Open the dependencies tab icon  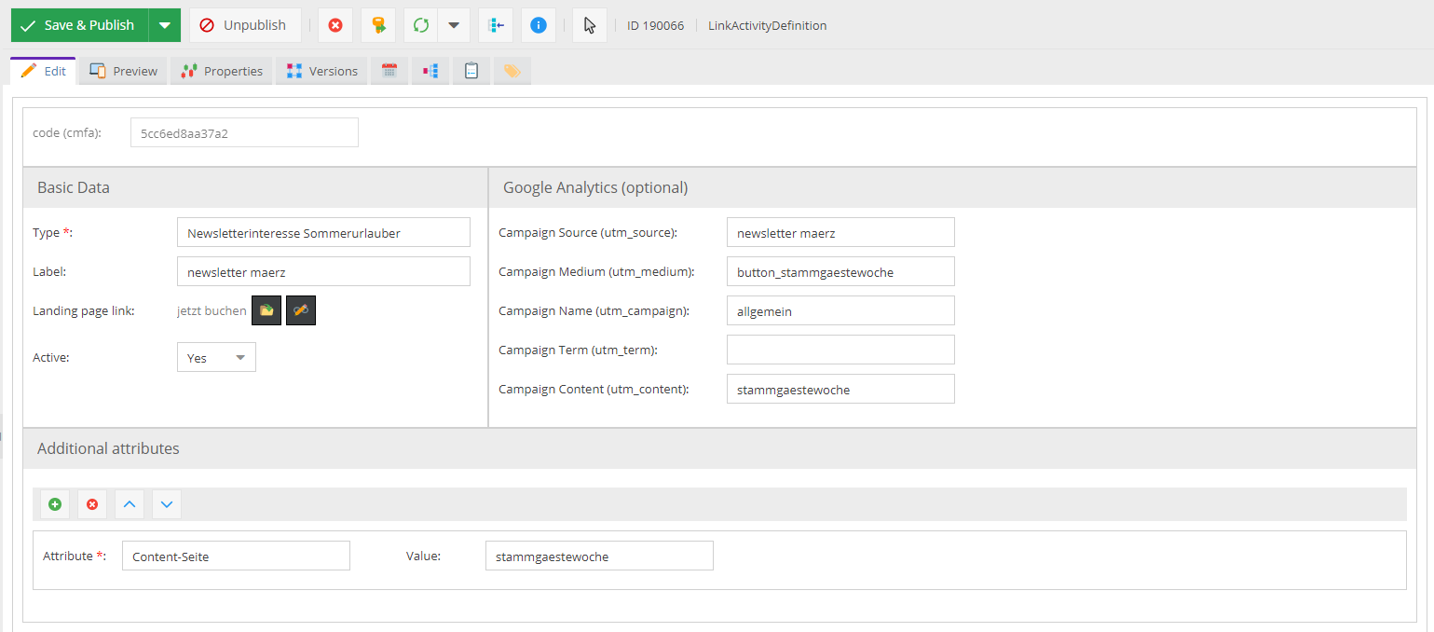pyautogui.click(x=430, y=71)
